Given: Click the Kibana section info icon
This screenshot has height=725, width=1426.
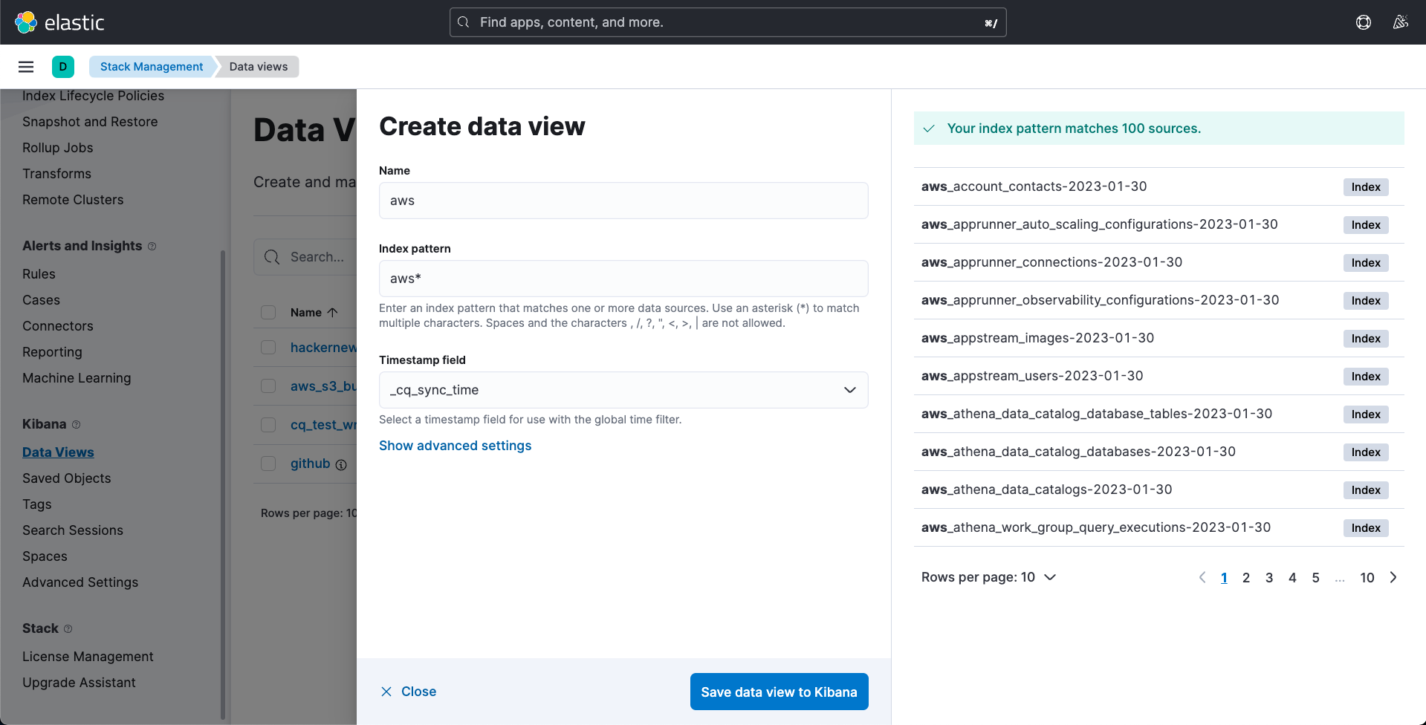Looking at the screenshot, I should click(76, 425).
